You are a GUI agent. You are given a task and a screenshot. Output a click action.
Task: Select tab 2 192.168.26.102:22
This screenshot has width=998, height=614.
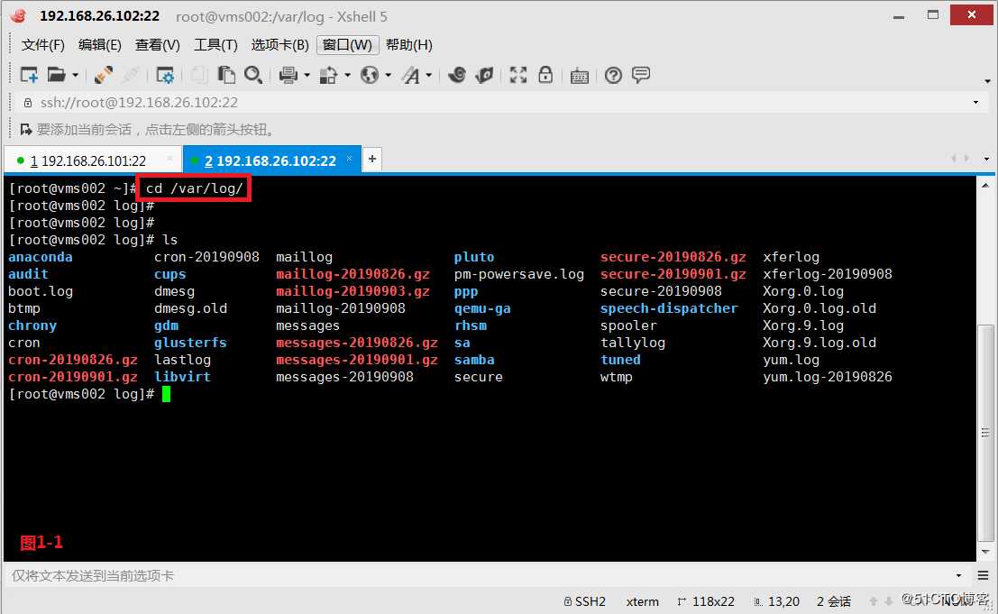270,161
